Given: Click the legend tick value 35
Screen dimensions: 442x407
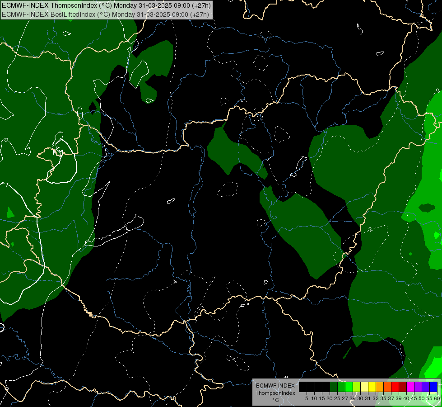Looking at the screenshot, I should click(383, 398).
